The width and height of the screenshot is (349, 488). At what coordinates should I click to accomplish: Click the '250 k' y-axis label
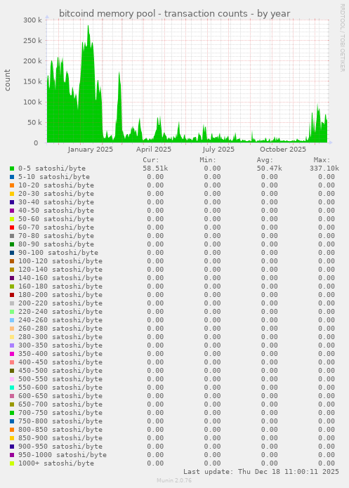(33, 41)
